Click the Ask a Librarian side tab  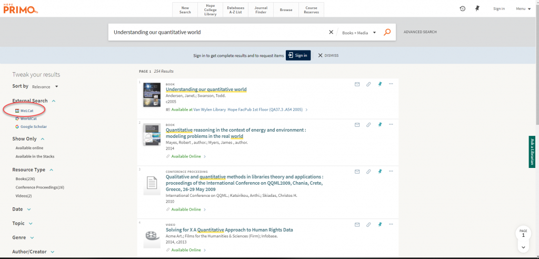[x=532, y=152]
